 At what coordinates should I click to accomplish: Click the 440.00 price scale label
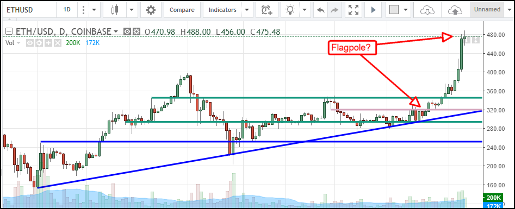495,53
